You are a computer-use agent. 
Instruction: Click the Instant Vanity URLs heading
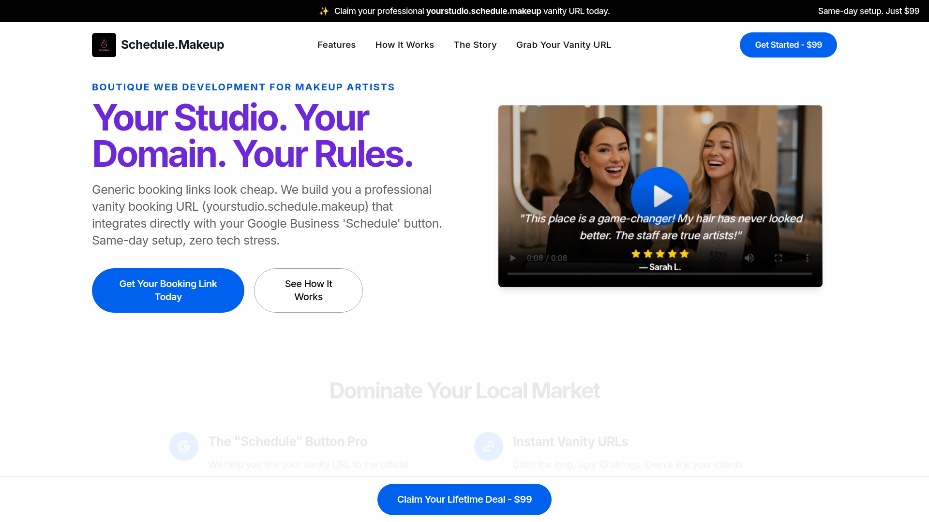pos(570,442)
